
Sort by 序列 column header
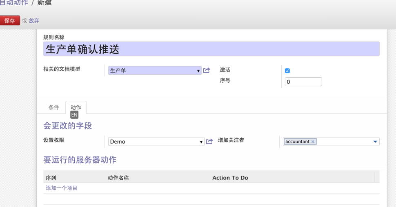click(51, 178)
